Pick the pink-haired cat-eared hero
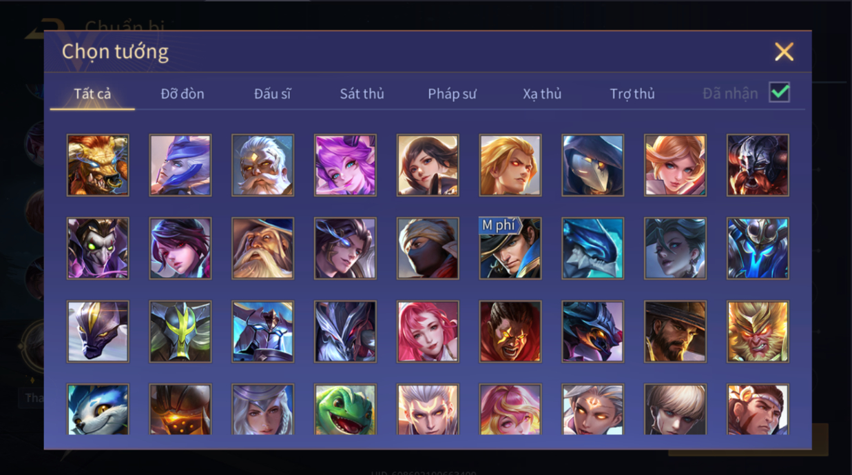The width and height of the screenshot is (852, 475). [345, 165]
